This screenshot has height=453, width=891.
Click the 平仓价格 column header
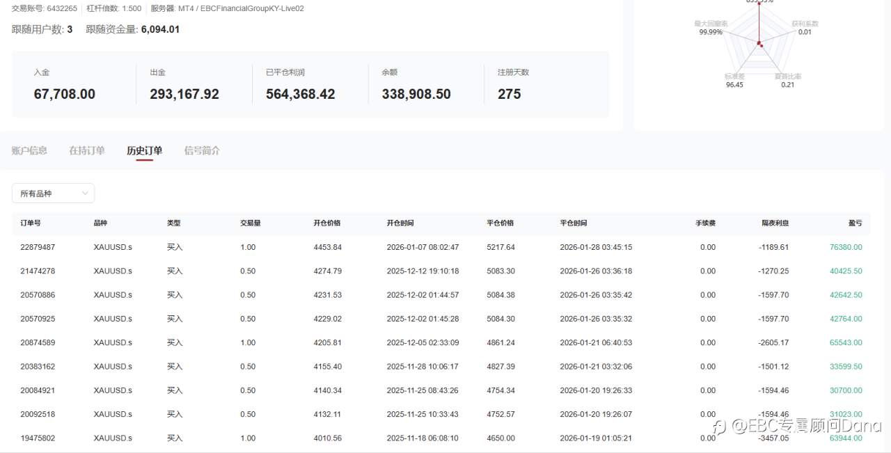[x=500, y=223]
